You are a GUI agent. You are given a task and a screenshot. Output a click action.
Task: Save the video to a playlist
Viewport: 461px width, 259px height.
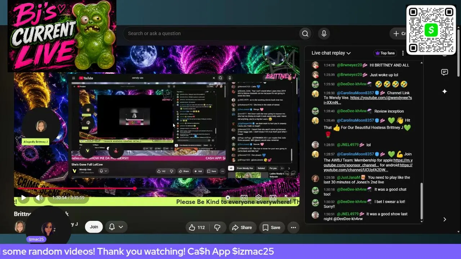pos(271,227)
